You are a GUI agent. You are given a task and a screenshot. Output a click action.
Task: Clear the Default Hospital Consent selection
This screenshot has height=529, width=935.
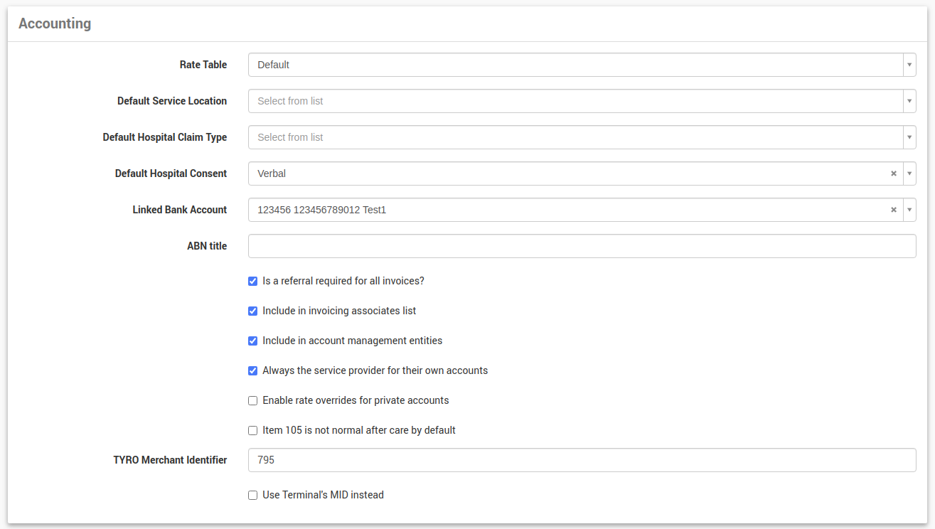[x=894, y=173]
